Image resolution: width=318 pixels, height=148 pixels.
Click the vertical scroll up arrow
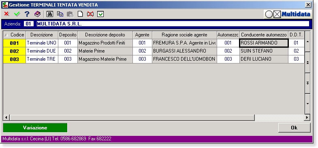tap(307, 42)
